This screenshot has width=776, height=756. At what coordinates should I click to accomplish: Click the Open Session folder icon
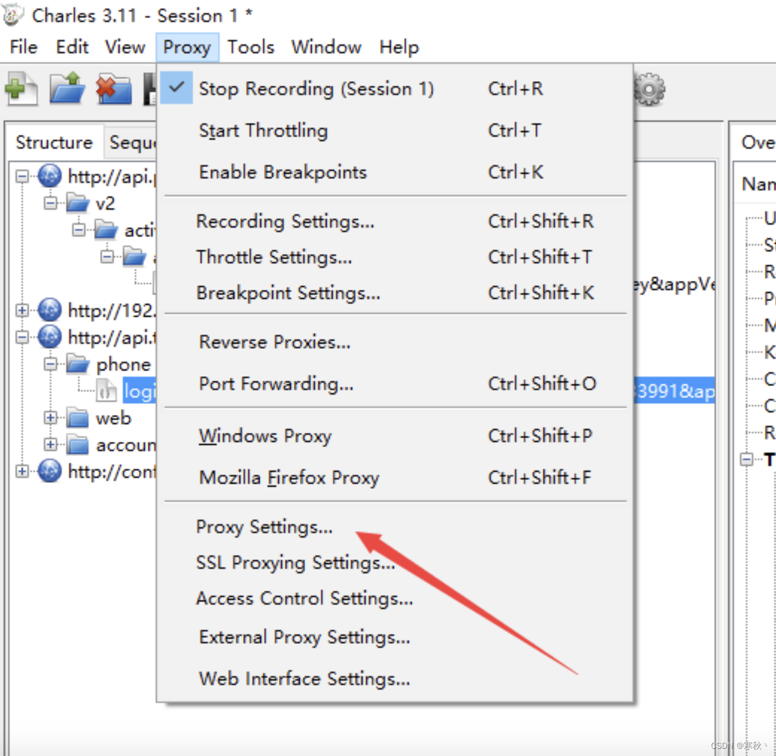point(67,89)
